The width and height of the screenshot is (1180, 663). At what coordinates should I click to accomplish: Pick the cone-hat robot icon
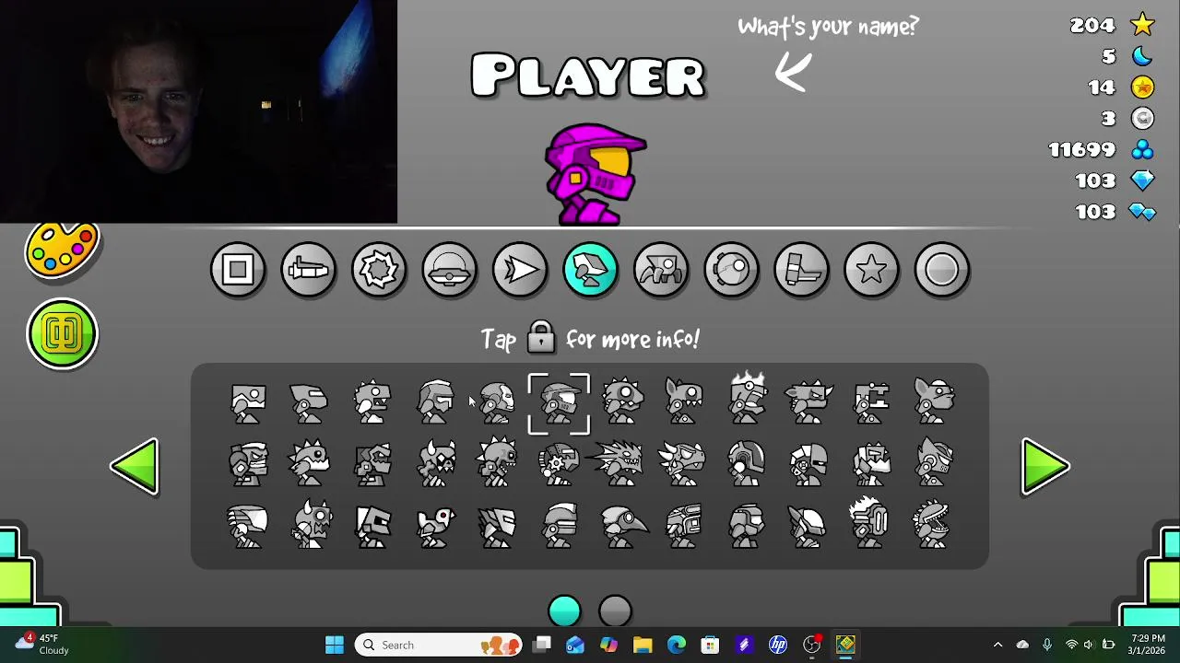click(808, 526)
